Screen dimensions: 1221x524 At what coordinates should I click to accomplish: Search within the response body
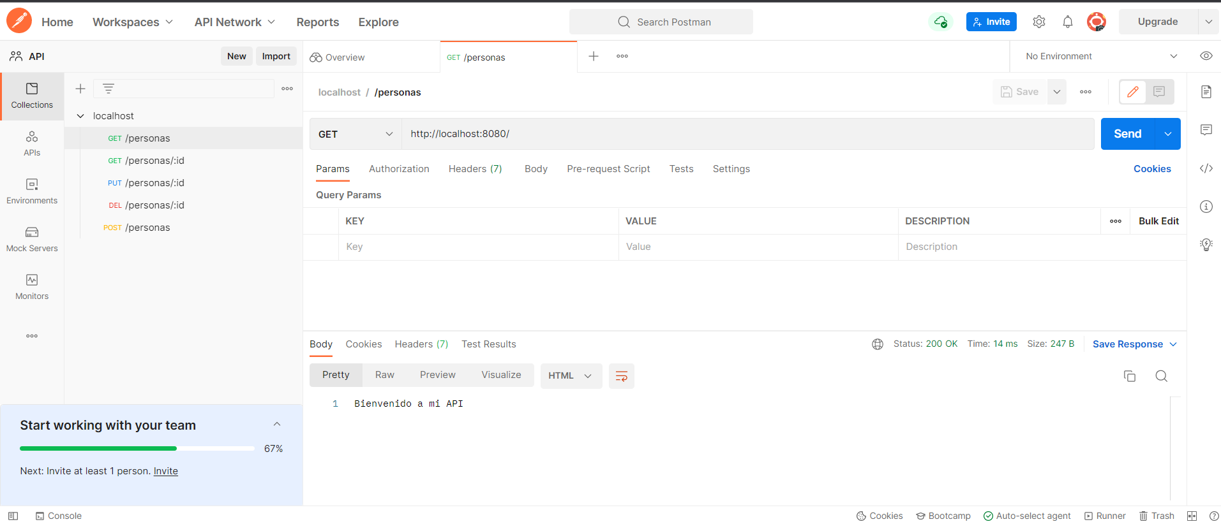click(1162, 376)
